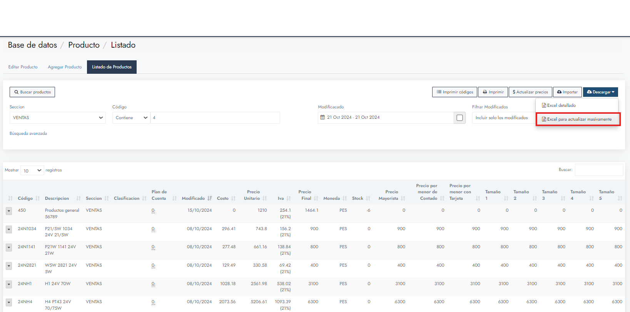Open Imprimir códigos barcode button
Image resolution: width=630 pixels, height=312 pixels.
pos(455,92)
